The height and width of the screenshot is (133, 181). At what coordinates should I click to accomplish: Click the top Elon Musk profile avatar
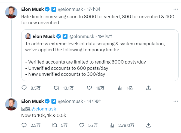pos(11,12)
